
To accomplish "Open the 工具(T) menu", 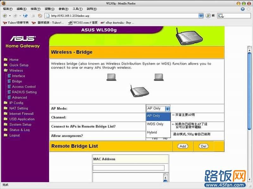I will pos(77,9).
